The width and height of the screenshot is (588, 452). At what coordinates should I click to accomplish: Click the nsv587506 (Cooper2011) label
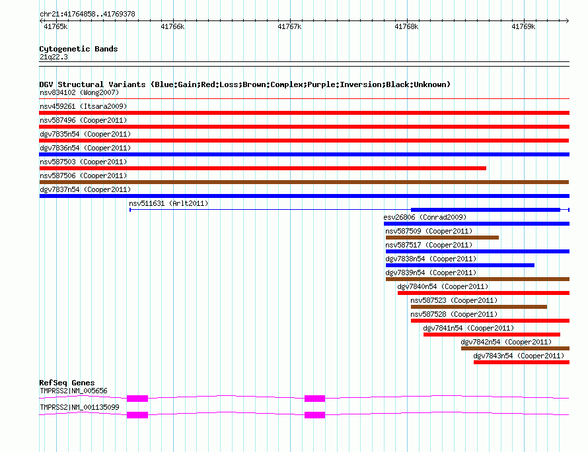tap(83, 176)
